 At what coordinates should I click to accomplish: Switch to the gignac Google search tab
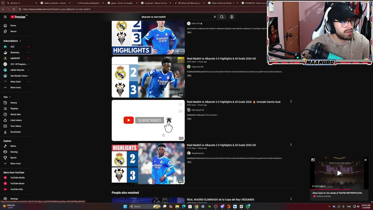pos(123,3)
